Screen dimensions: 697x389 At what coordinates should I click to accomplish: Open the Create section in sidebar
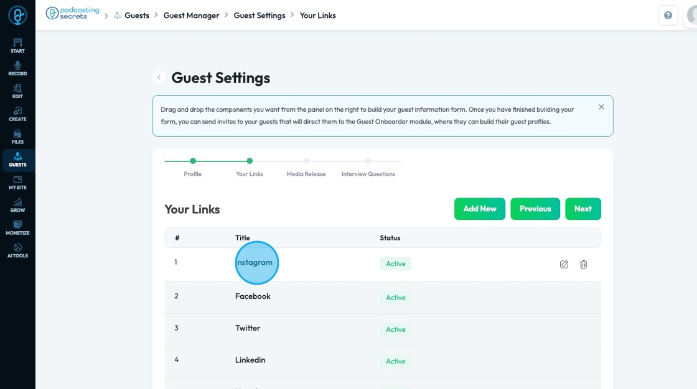coord(17,114)
